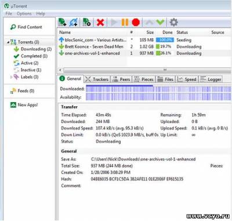232x221 pixels.
Task: Open New Apps! in the sidebar
Action: tap(24, 105)
